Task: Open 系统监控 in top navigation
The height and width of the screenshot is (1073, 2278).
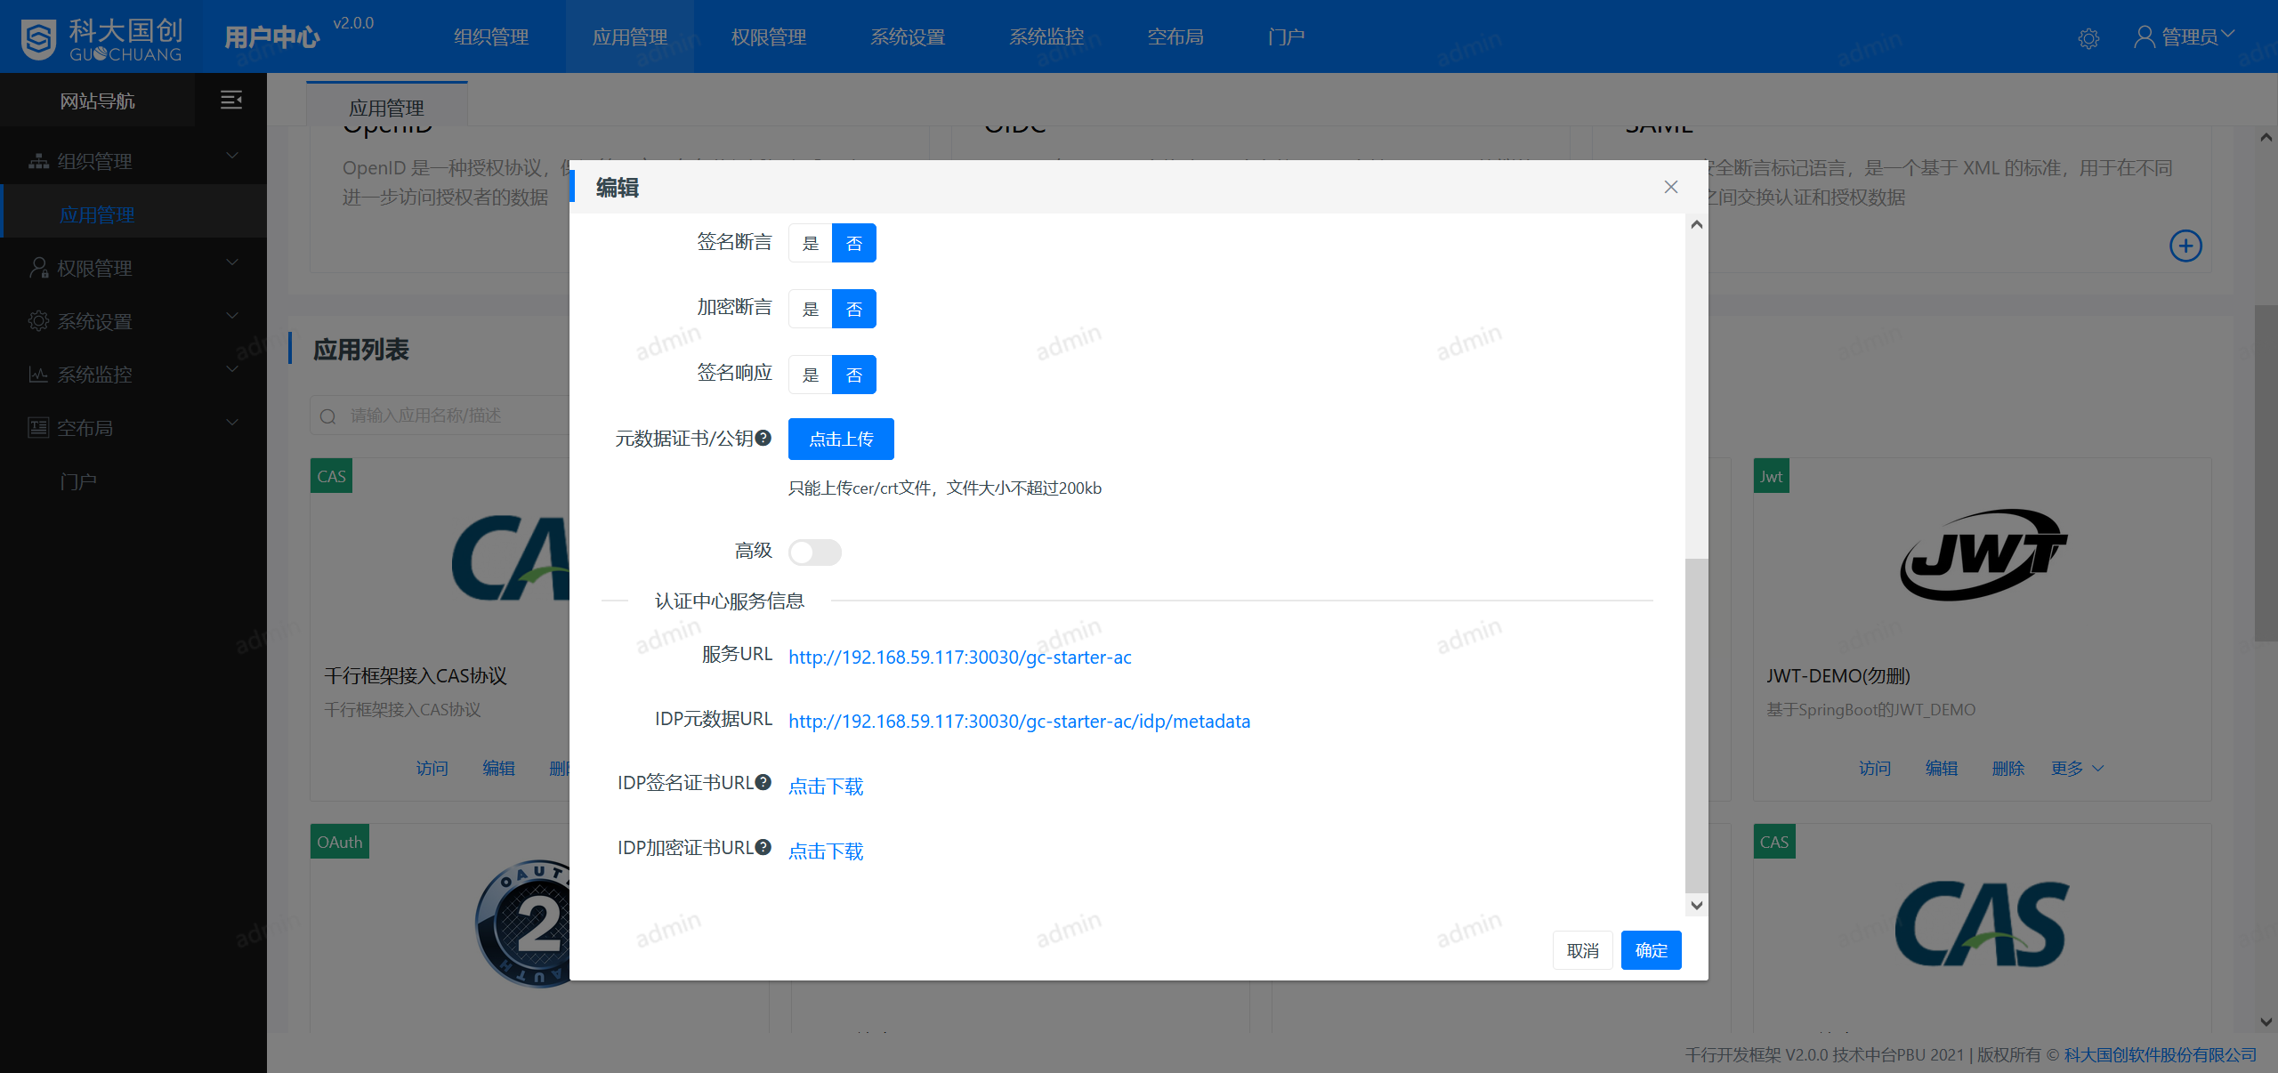Action: point(1046,36)
